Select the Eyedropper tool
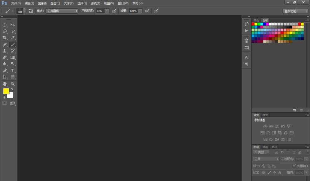This screenshot has width=310, height=181. pos(13,38)
